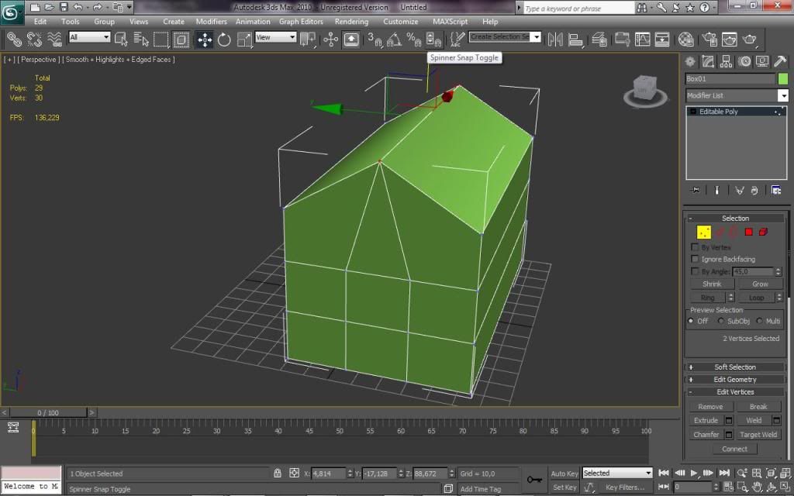Switch to Polygon sub-object level icon
Image resolution: width=794 pixels, height=496 pixels.
[749, 232]
